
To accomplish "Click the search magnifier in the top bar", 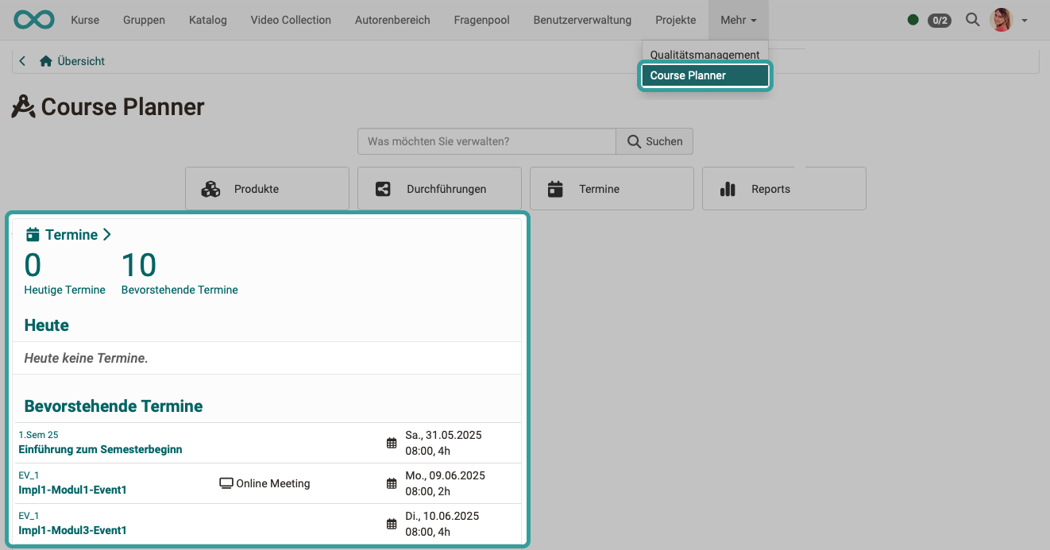I will (x=972, y=20).
